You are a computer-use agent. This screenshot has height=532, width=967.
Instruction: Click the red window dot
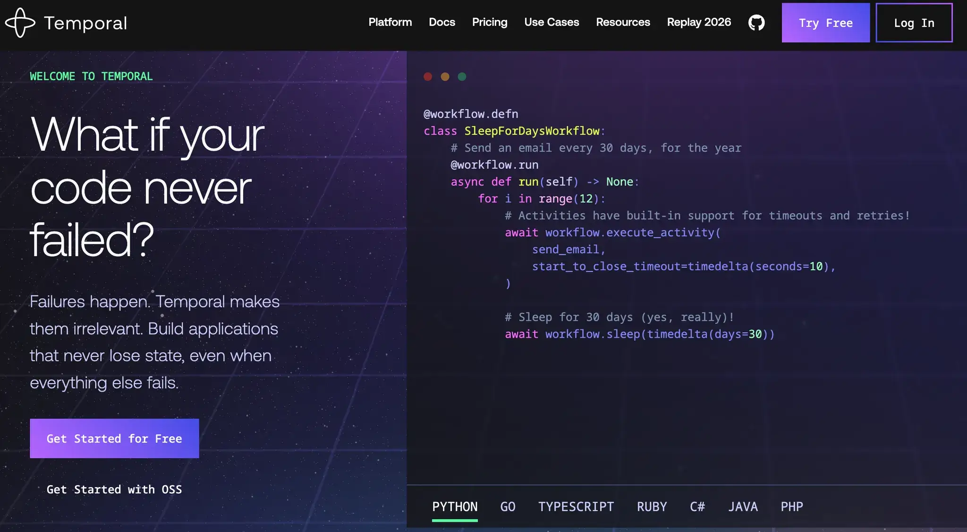tap(428, 77)
